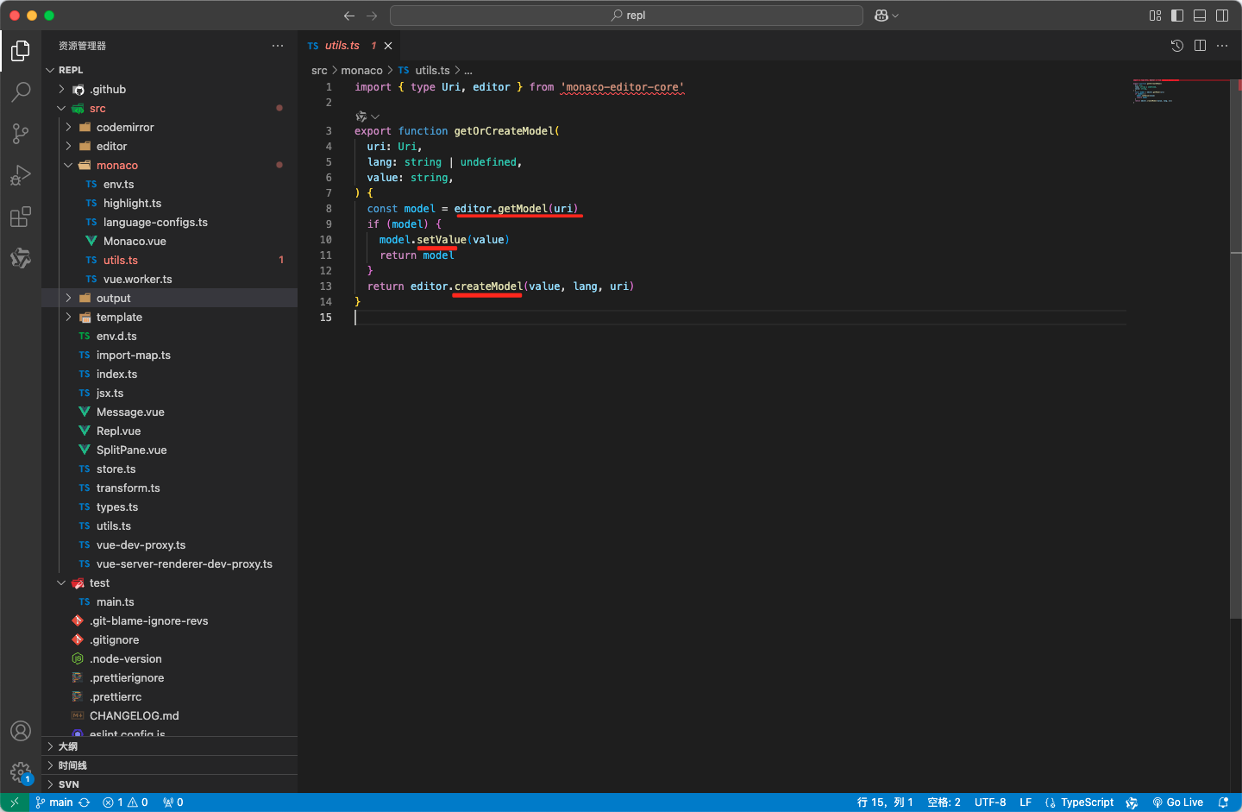
Task: Expand the SVN section
Action: [x=169, y=784]
